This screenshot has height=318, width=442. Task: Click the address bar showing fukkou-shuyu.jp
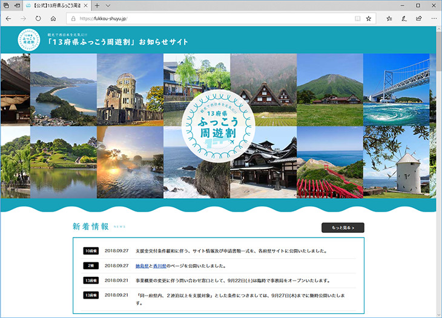click(x=212, y=19)
